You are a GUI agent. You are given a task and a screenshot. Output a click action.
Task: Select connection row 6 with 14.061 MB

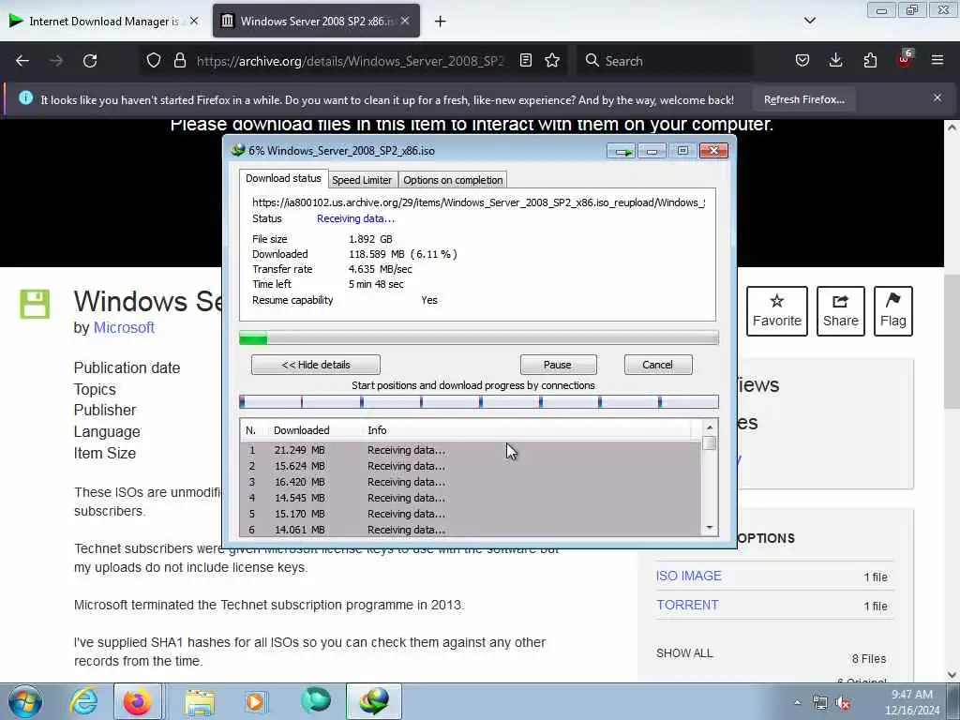pos(471,529)
